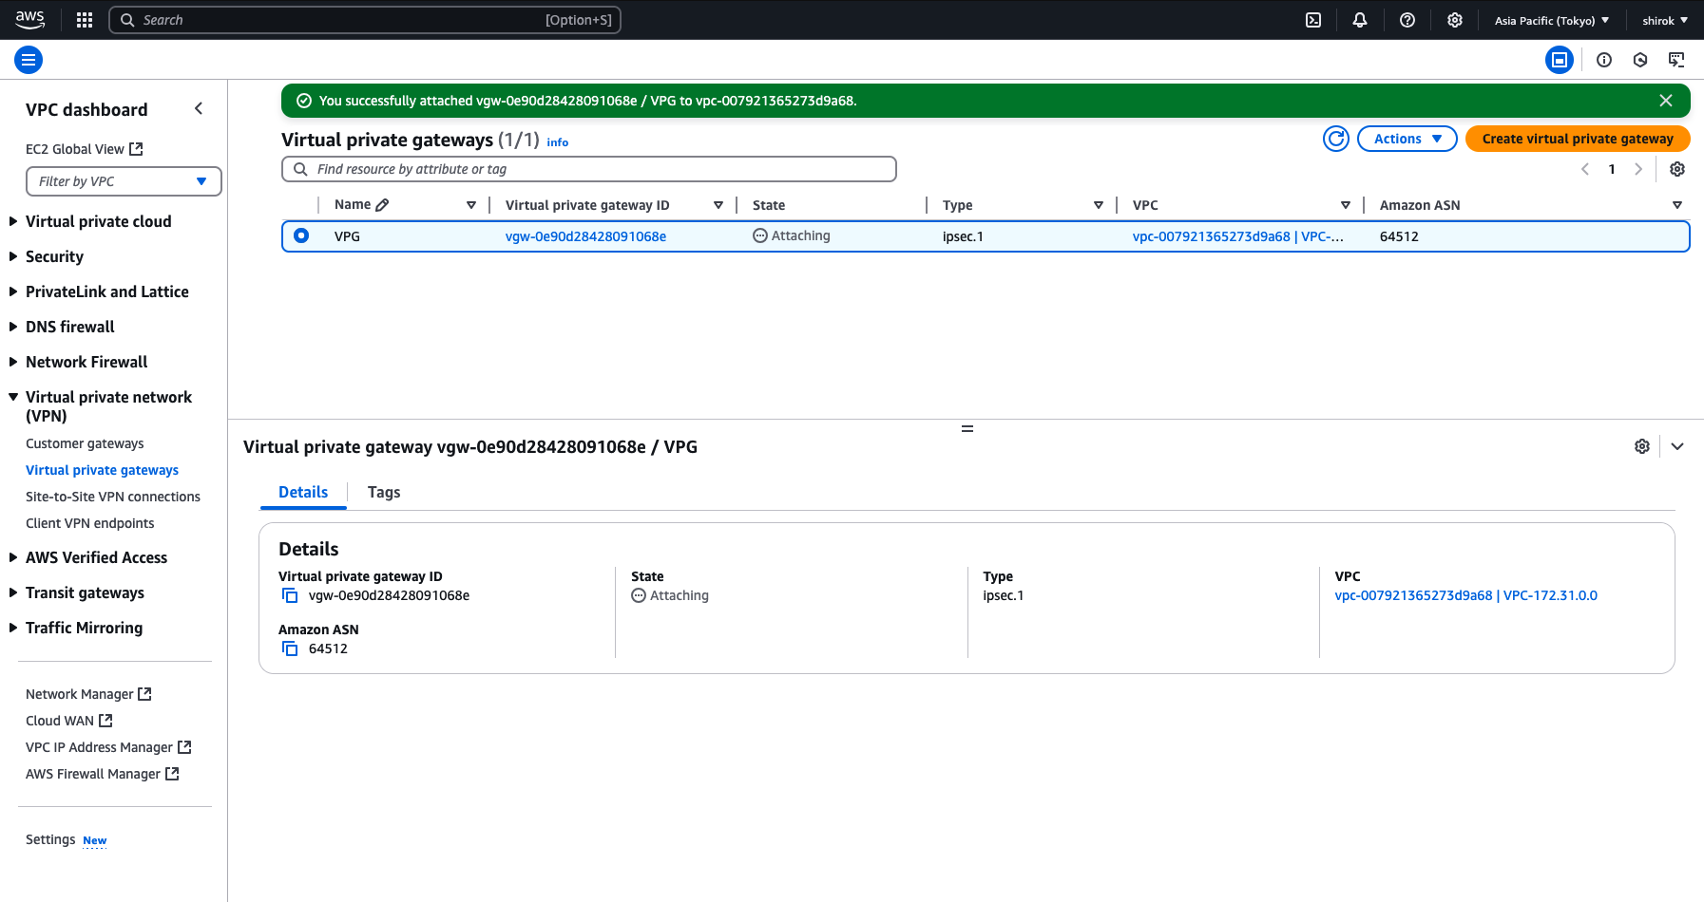Collapse the details panel chevron
This screenshot has height=902, width=1704.
(1677, 446)
